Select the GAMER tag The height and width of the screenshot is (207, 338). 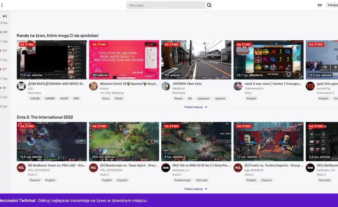(x=50, y=99)
